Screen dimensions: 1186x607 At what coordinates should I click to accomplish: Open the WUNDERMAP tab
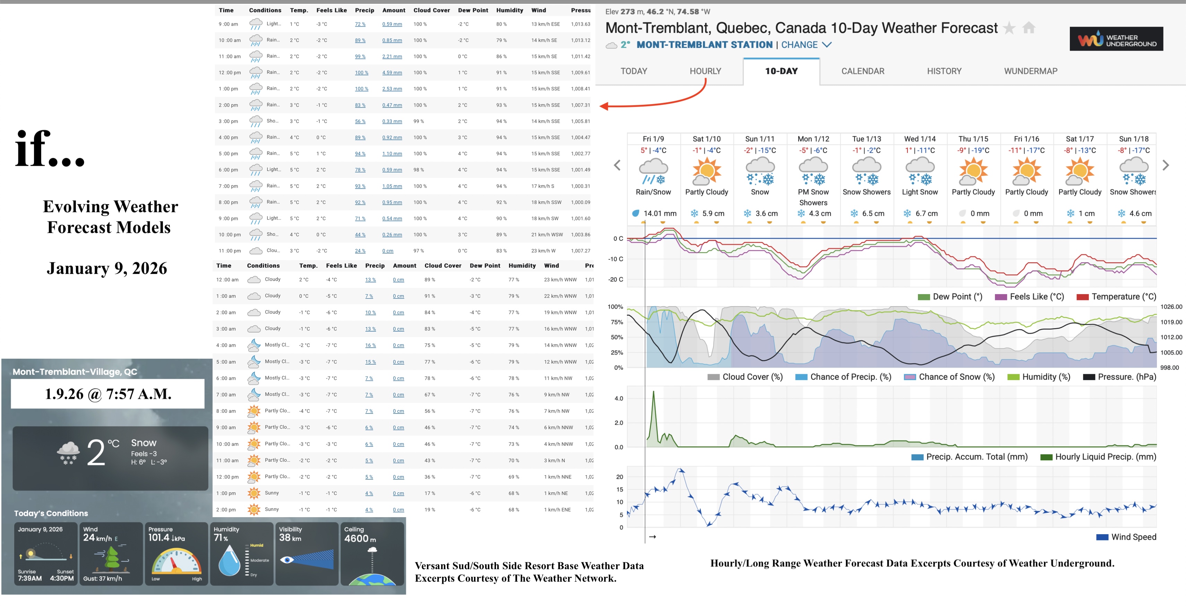[x=1030, y=71]
